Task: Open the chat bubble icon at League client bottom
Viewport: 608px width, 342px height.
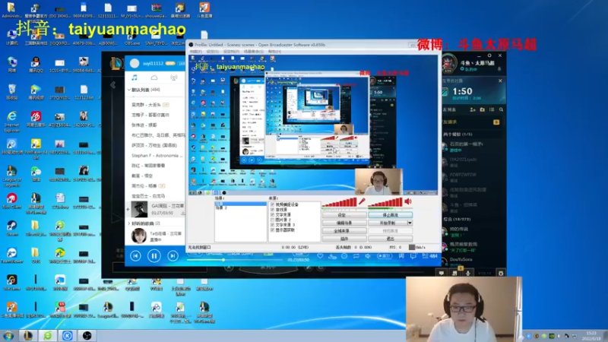Action: click(442, 273)
